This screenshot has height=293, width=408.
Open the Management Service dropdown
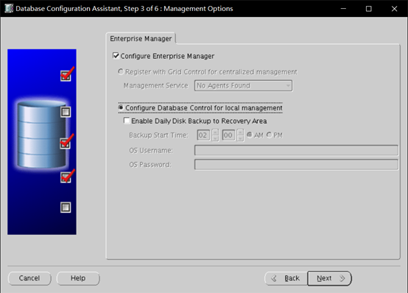pos(243,85)
